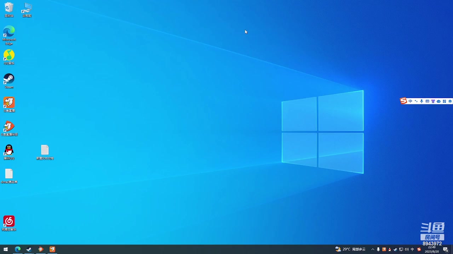
Task: Toggle punctuation mode on Sogou toolbar
Action: coord(416,101)
